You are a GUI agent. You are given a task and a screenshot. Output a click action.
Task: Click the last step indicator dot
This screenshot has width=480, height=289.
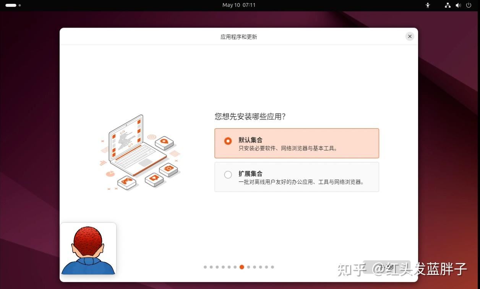(x=272, y=267)
